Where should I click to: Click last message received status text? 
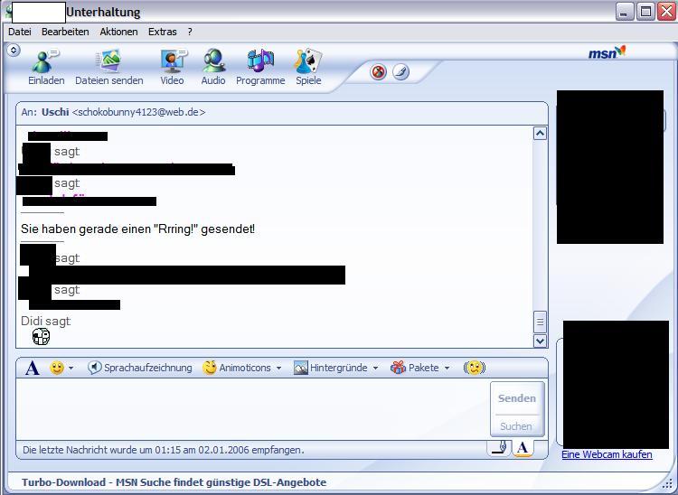tap(164, 450)
